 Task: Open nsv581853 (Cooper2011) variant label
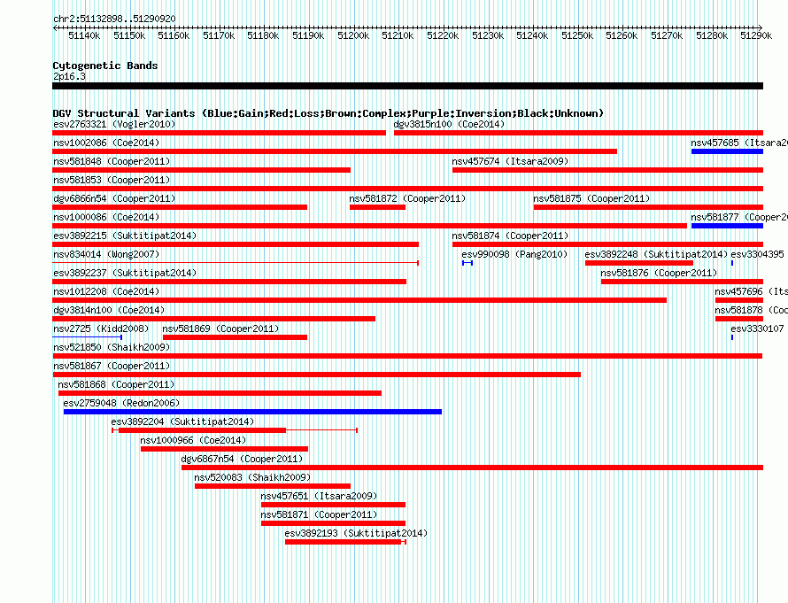(112, 180)
